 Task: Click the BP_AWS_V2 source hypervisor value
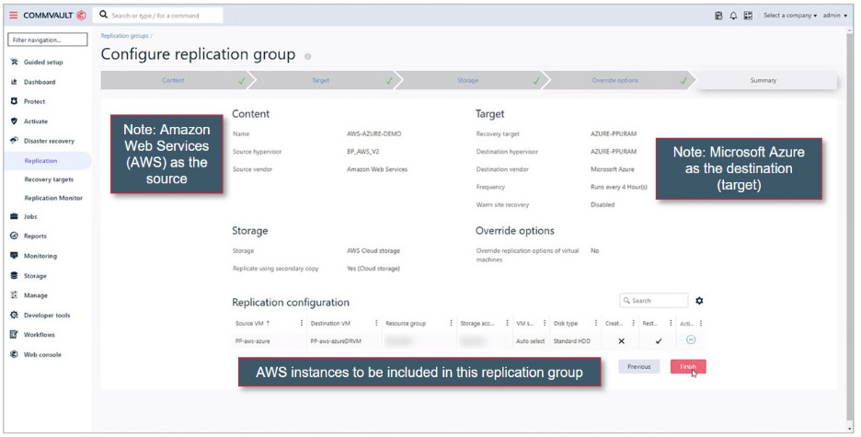[363, 152]
